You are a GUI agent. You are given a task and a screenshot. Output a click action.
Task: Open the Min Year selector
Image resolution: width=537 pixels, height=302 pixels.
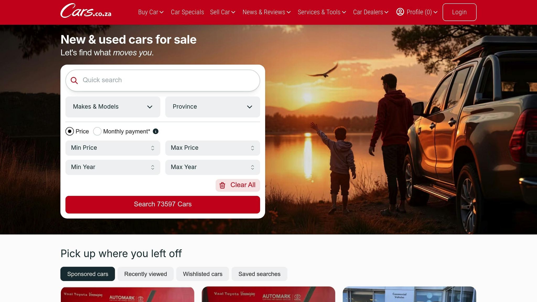(113, 167)
